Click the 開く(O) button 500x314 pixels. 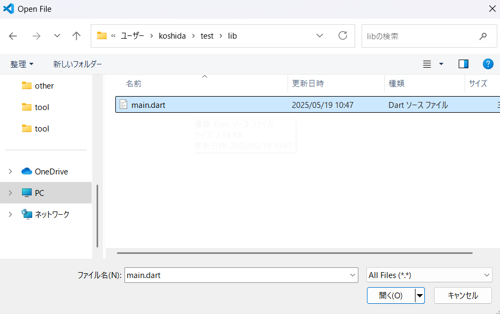coord(391,295)
